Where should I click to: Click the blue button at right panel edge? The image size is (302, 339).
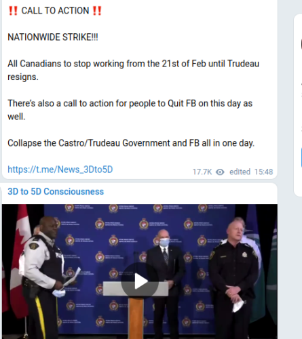(x=301, y=157)
